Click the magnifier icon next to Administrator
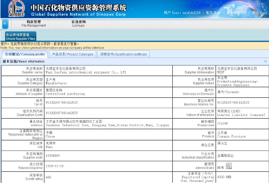Screen dimensions: 269x183 tap(229, 166)
